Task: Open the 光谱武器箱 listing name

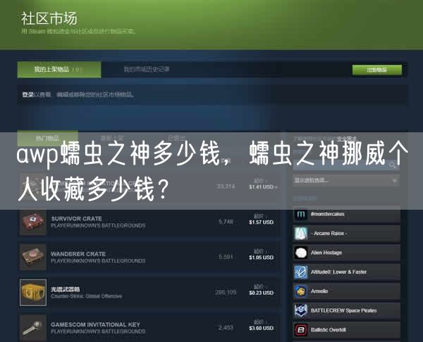Action: tap(66, 289)
